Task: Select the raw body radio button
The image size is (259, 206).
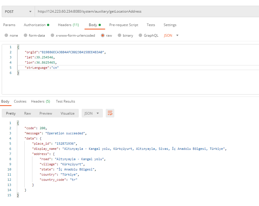Action: (103, 36)
